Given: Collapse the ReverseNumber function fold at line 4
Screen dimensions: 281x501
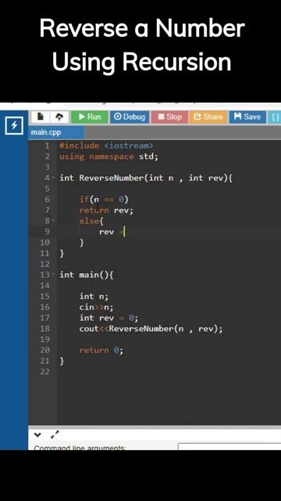Looking at the screenshot, I should point(54,178).
